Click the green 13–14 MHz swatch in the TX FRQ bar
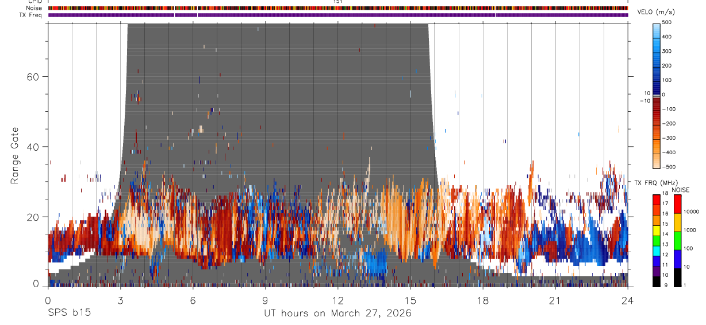Viewport: 706px width, 325px height. tap(657, 240)
